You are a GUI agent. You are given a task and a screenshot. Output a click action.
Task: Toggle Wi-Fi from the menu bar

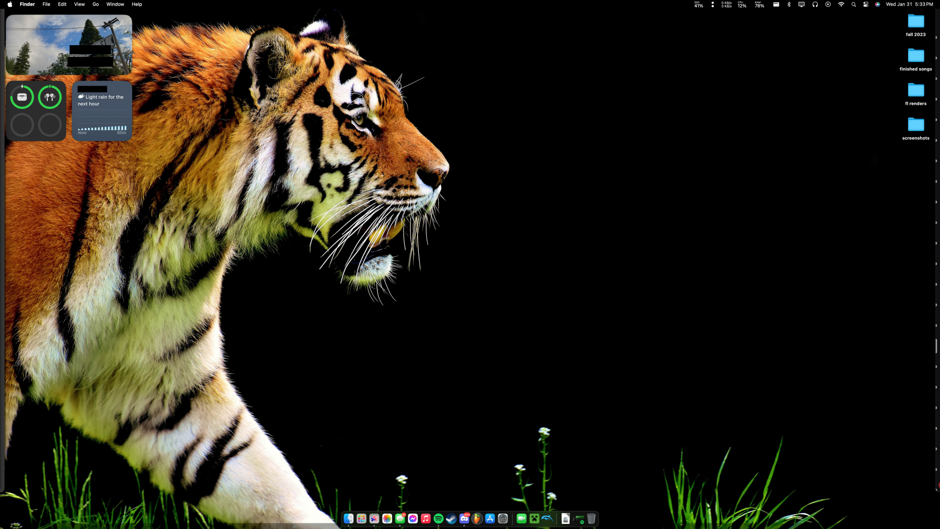coord(841,4)
